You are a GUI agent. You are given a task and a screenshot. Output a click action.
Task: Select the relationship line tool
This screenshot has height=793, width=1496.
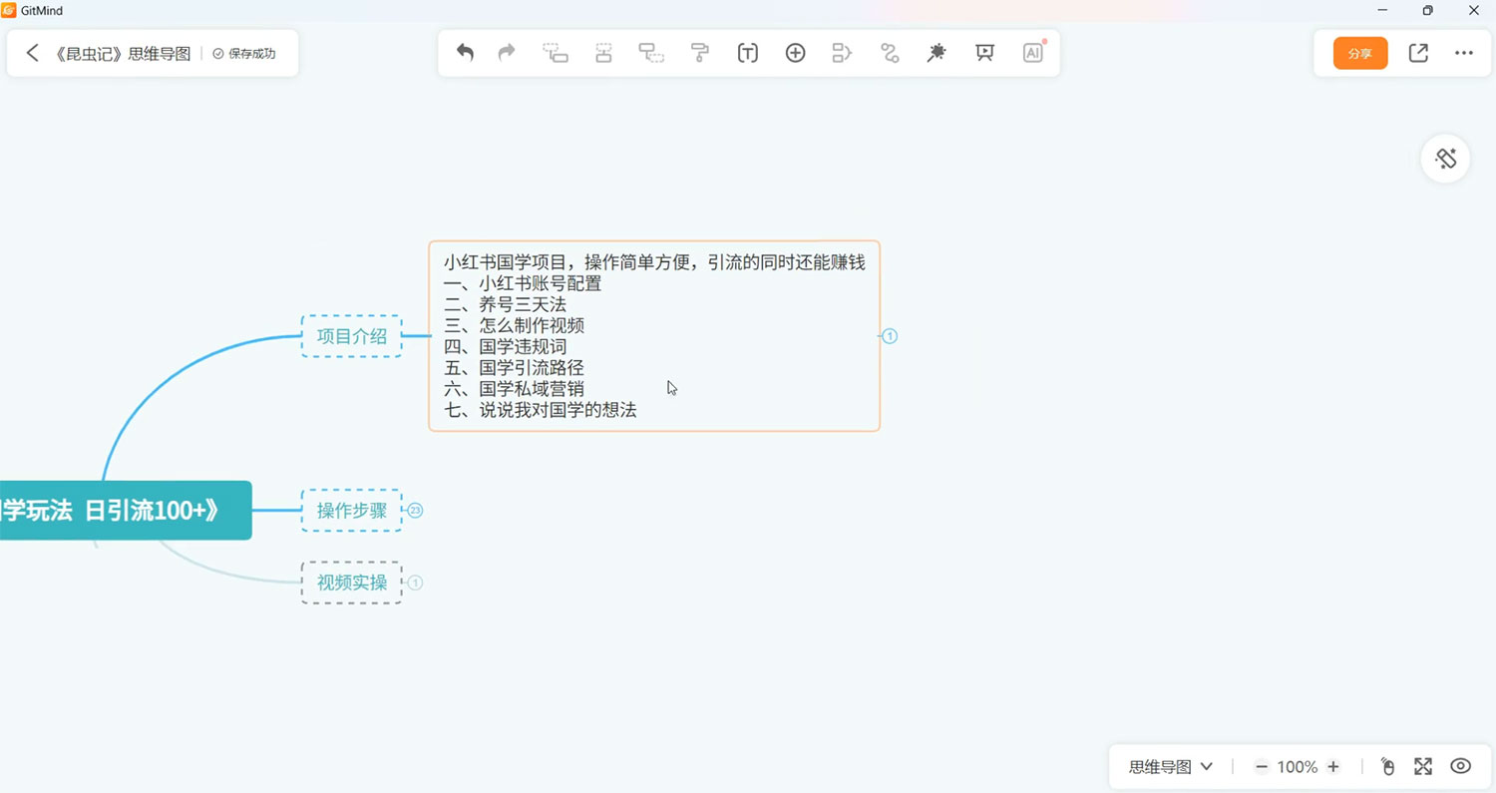(889, 53)
